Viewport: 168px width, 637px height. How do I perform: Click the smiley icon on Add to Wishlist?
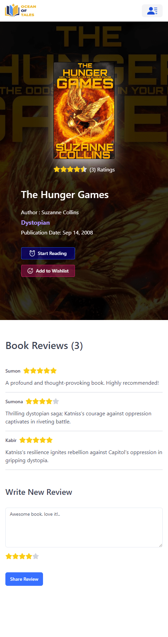30,271
